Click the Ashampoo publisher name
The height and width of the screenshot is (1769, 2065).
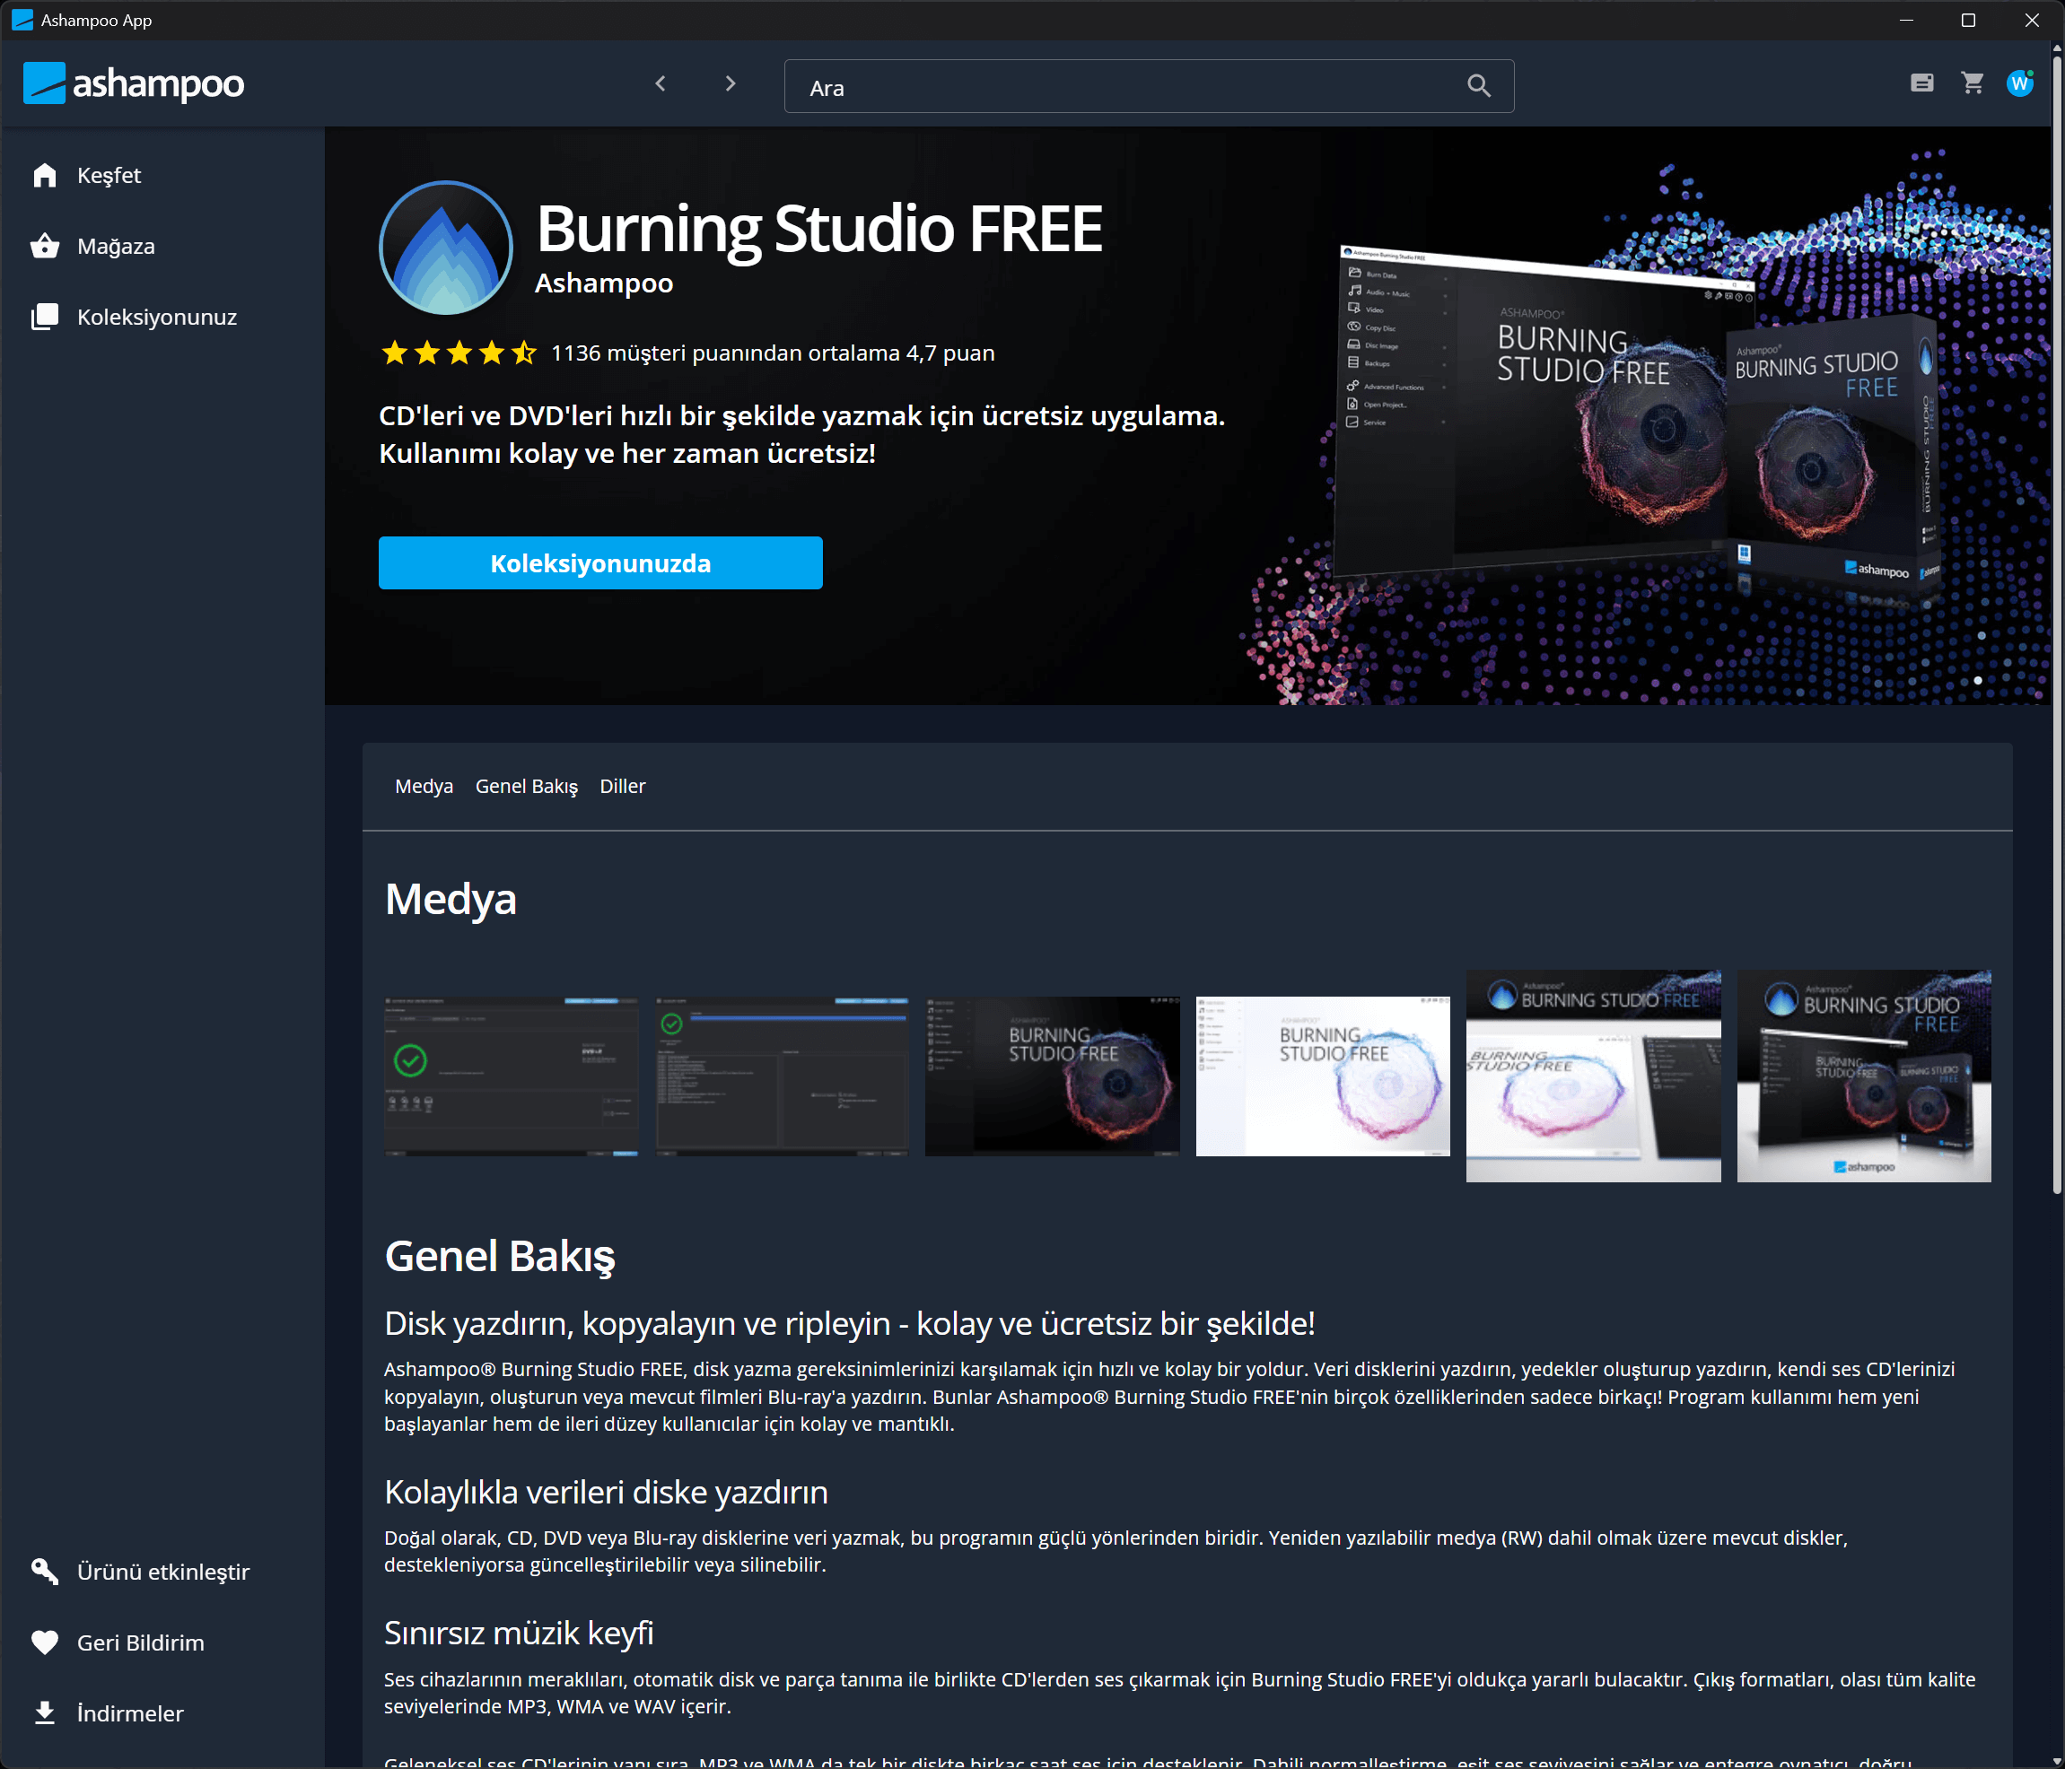pyautogui.click(x=604, y=283)
